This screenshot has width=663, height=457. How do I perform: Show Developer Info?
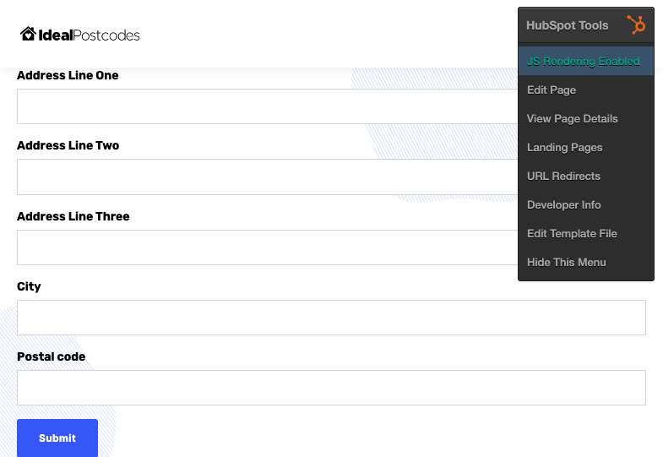coord(564,205)
